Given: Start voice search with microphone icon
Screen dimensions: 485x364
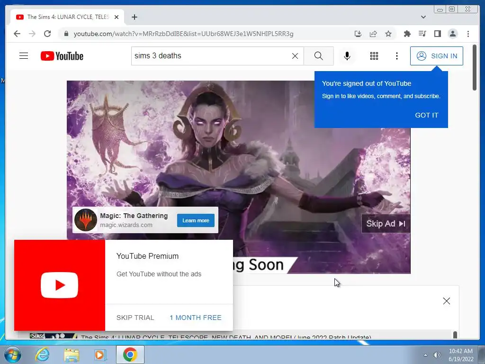Looking at the screenshot, I should 347,56.
